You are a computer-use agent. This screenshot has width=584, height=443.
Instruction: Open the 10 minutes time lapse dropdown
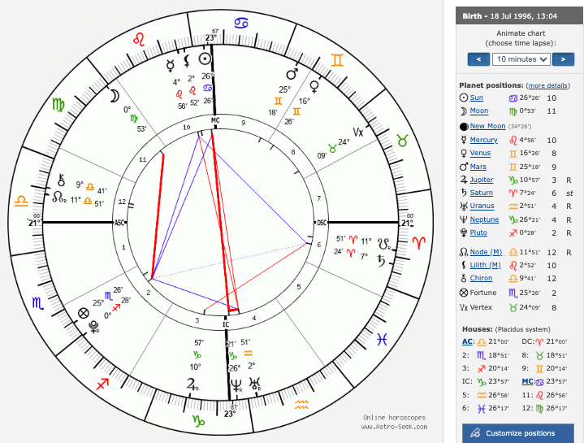(521, 59)
